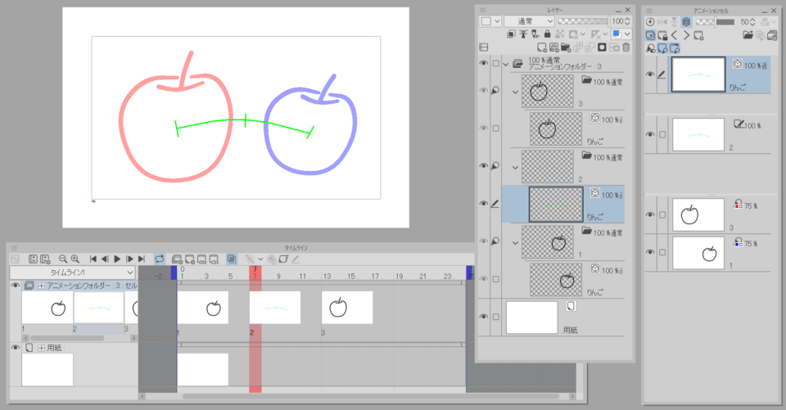Select cel 1 thumbnail on timeline frame 1
The image size is (786, 410).
coord(203,308)
